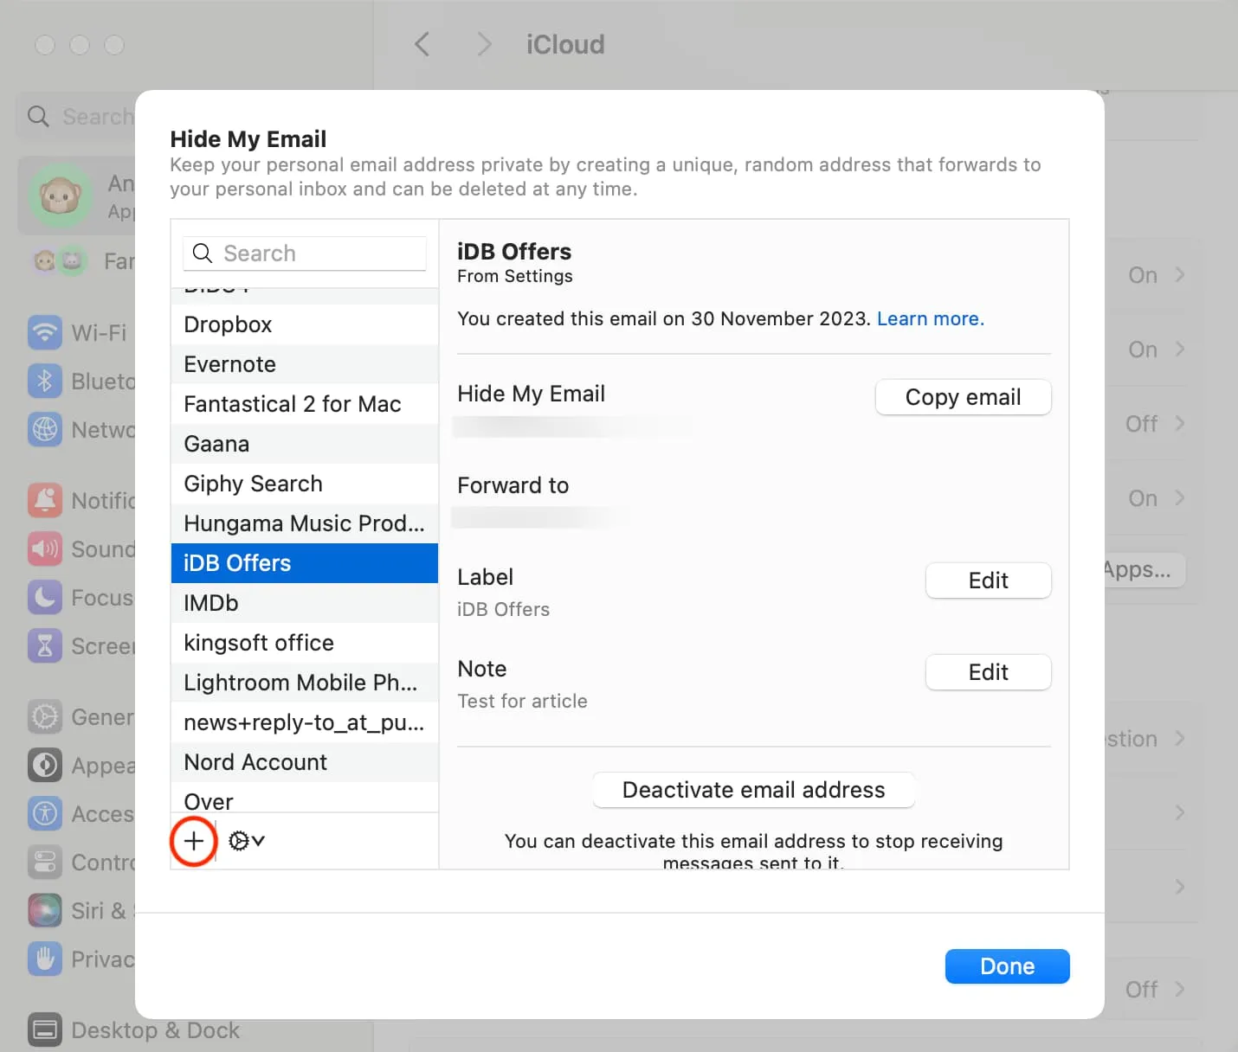Click the Bluetooth sidebar icon
This screenshot has width=1238, height=1052.
(45, 381)
